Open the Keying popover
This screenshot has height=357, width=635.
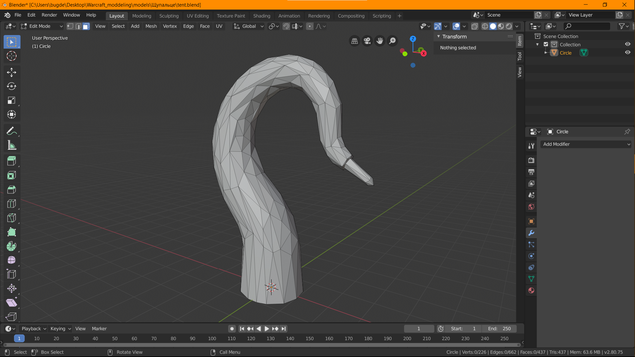pyautogui.click(x=61, y=329)
